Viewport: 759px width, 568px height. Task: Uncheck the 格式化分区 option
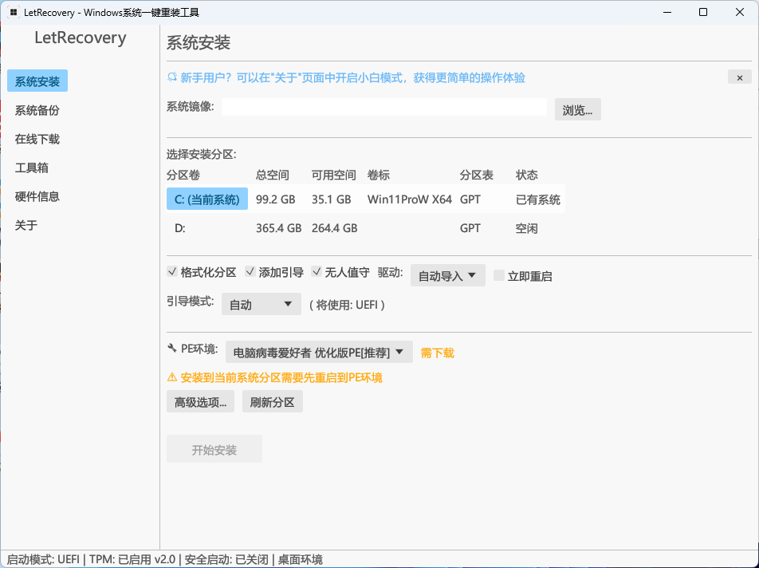(172, 271)
